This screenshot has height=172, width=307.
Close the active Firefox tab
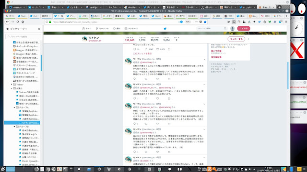tap(62, 16)
